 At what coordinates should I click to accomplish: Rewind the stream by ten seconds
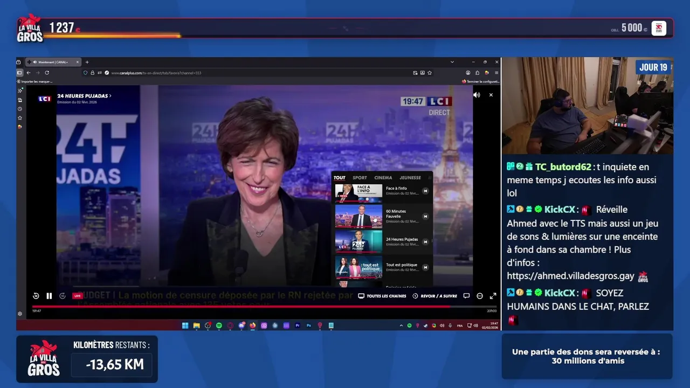pos(36,296)
